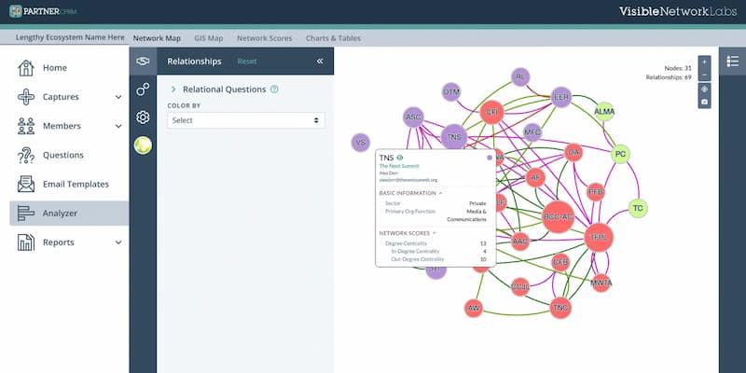The width and height of the screenshot is (746, 373).
Task: Click the PC node
Action: [x=620, y=154]
